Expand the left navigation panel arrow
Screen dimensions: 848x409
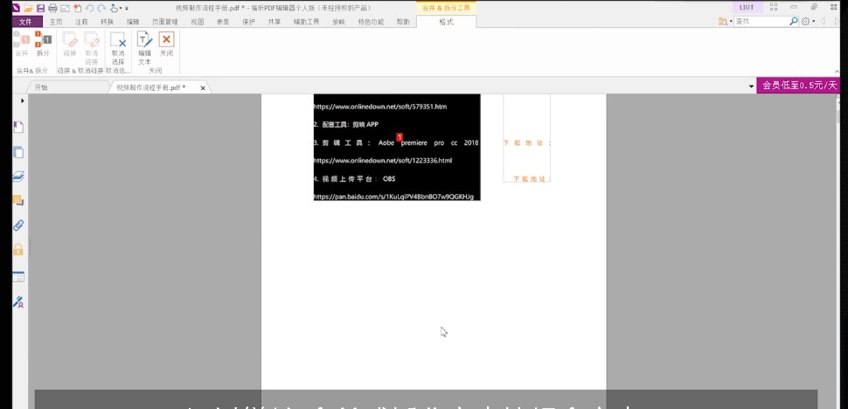click(x=22, y=101)
